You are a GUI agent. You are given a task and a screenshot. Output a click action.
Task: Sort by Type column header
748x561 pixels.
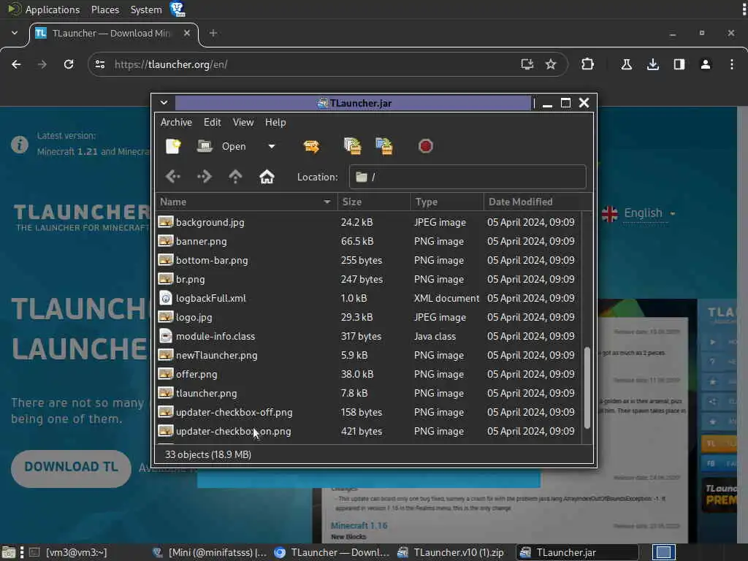pyautogui.click(x=447, y=202)
